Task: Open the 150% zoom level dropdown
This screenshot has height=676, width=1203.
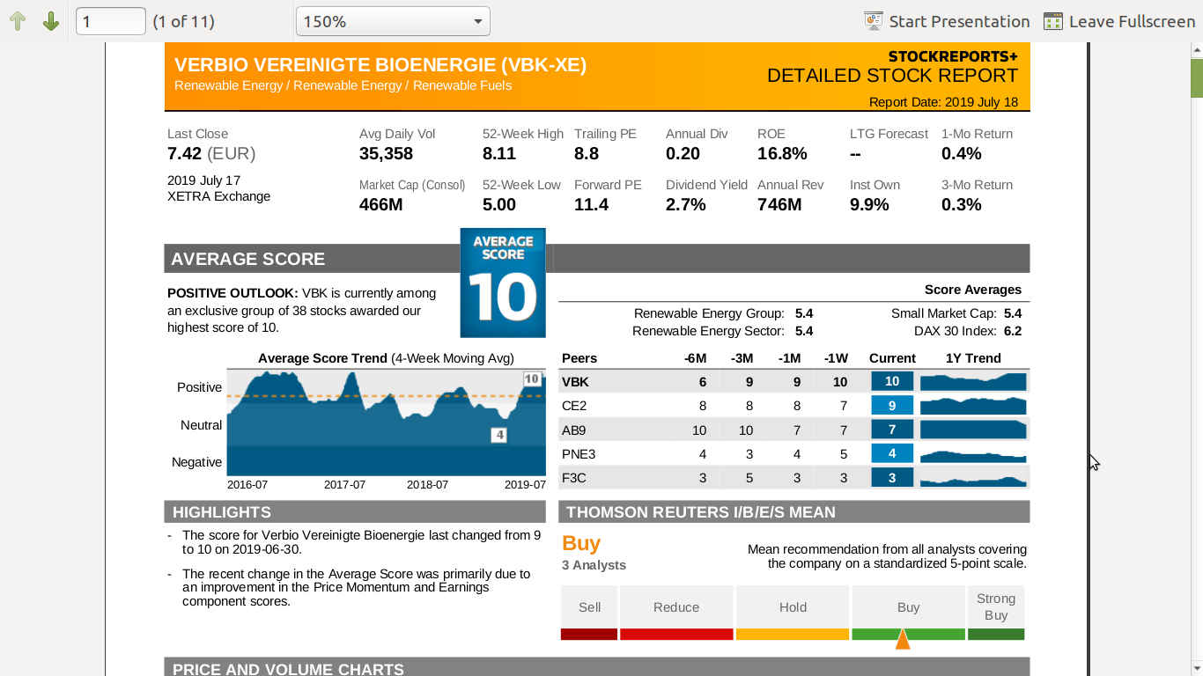Action: point(393,21)
